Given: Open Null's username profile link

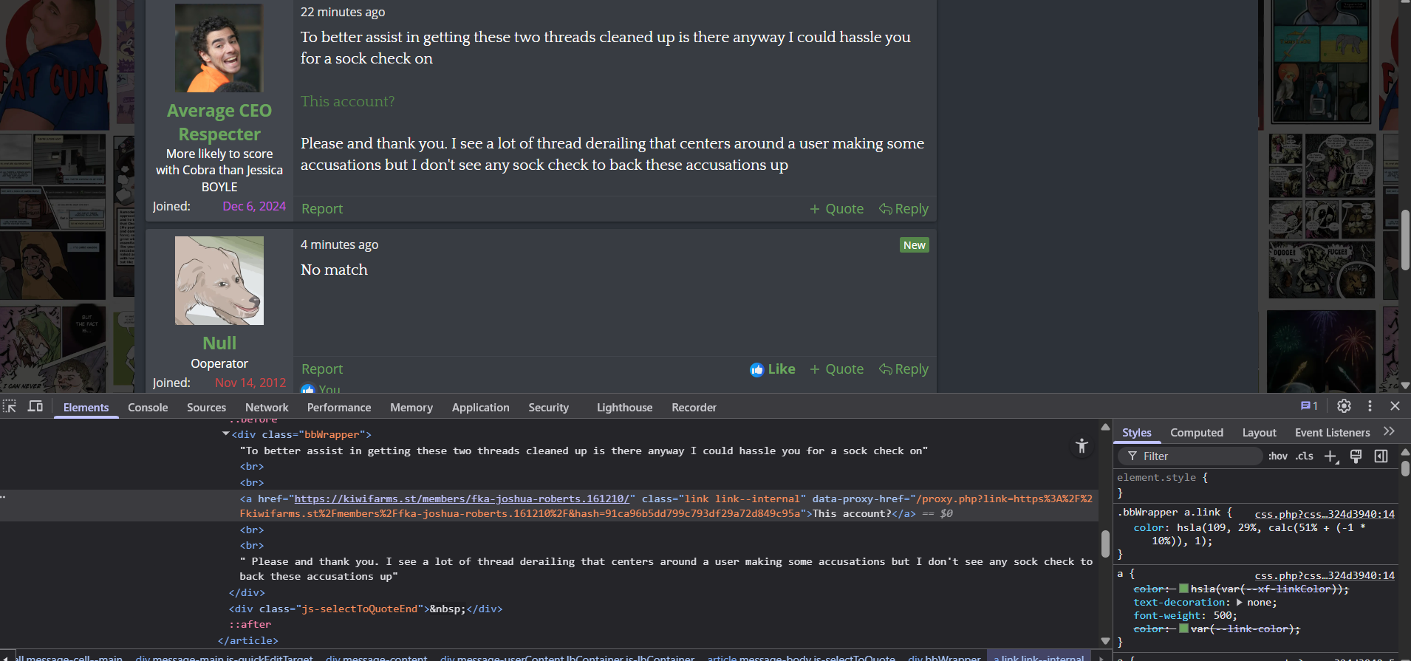Looking at the screenshot, I should [x=219, y=343].
